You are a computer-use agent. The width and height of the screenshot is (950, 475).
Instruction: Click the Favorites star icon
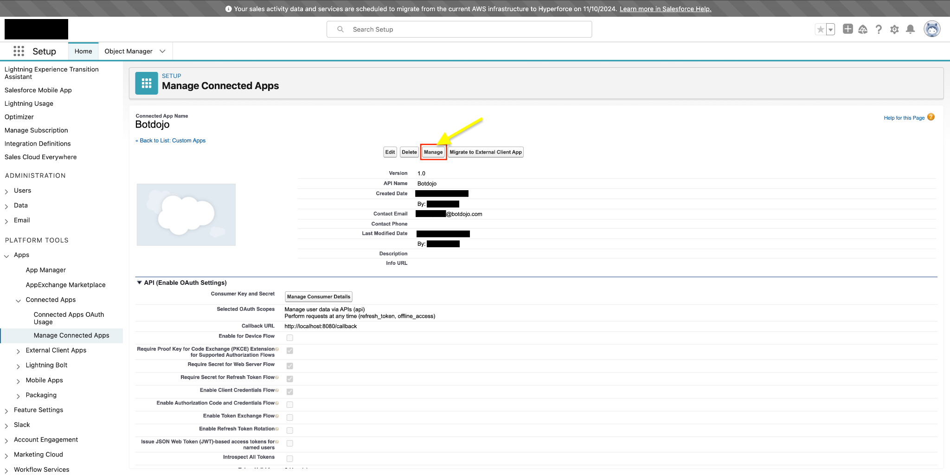821,30
